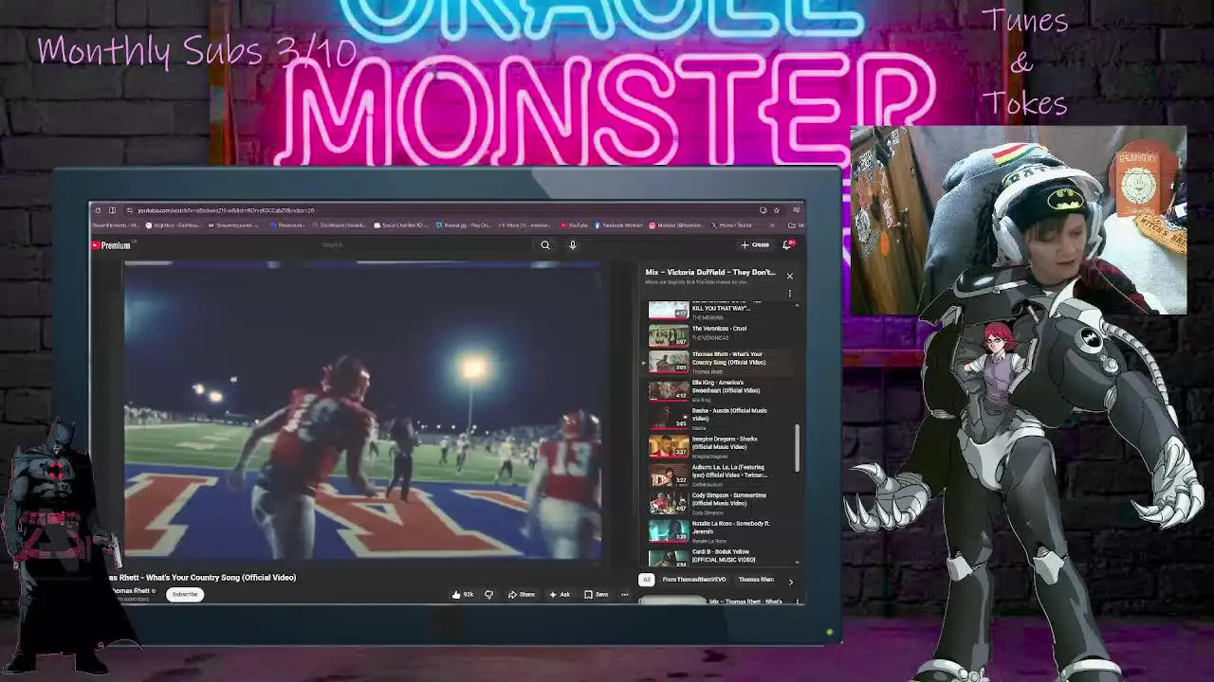The width and height of the screenshot is (1214, 682).
Task: Close the Mix playlist panel
Action: (789, 276)
